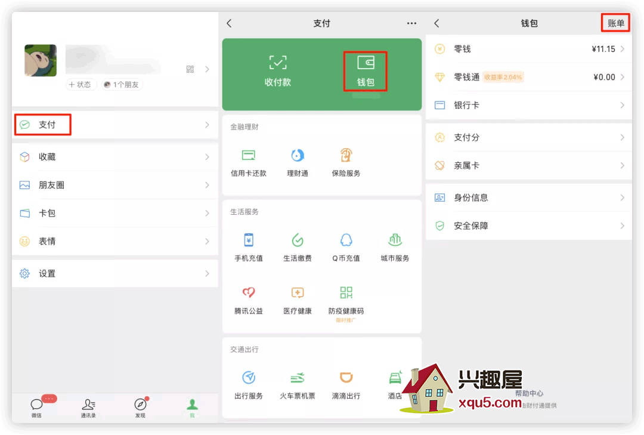Screen dimensions: 644x435
Task: Switch to the 通讯录 contacts tab
Action: click(88, 408)
